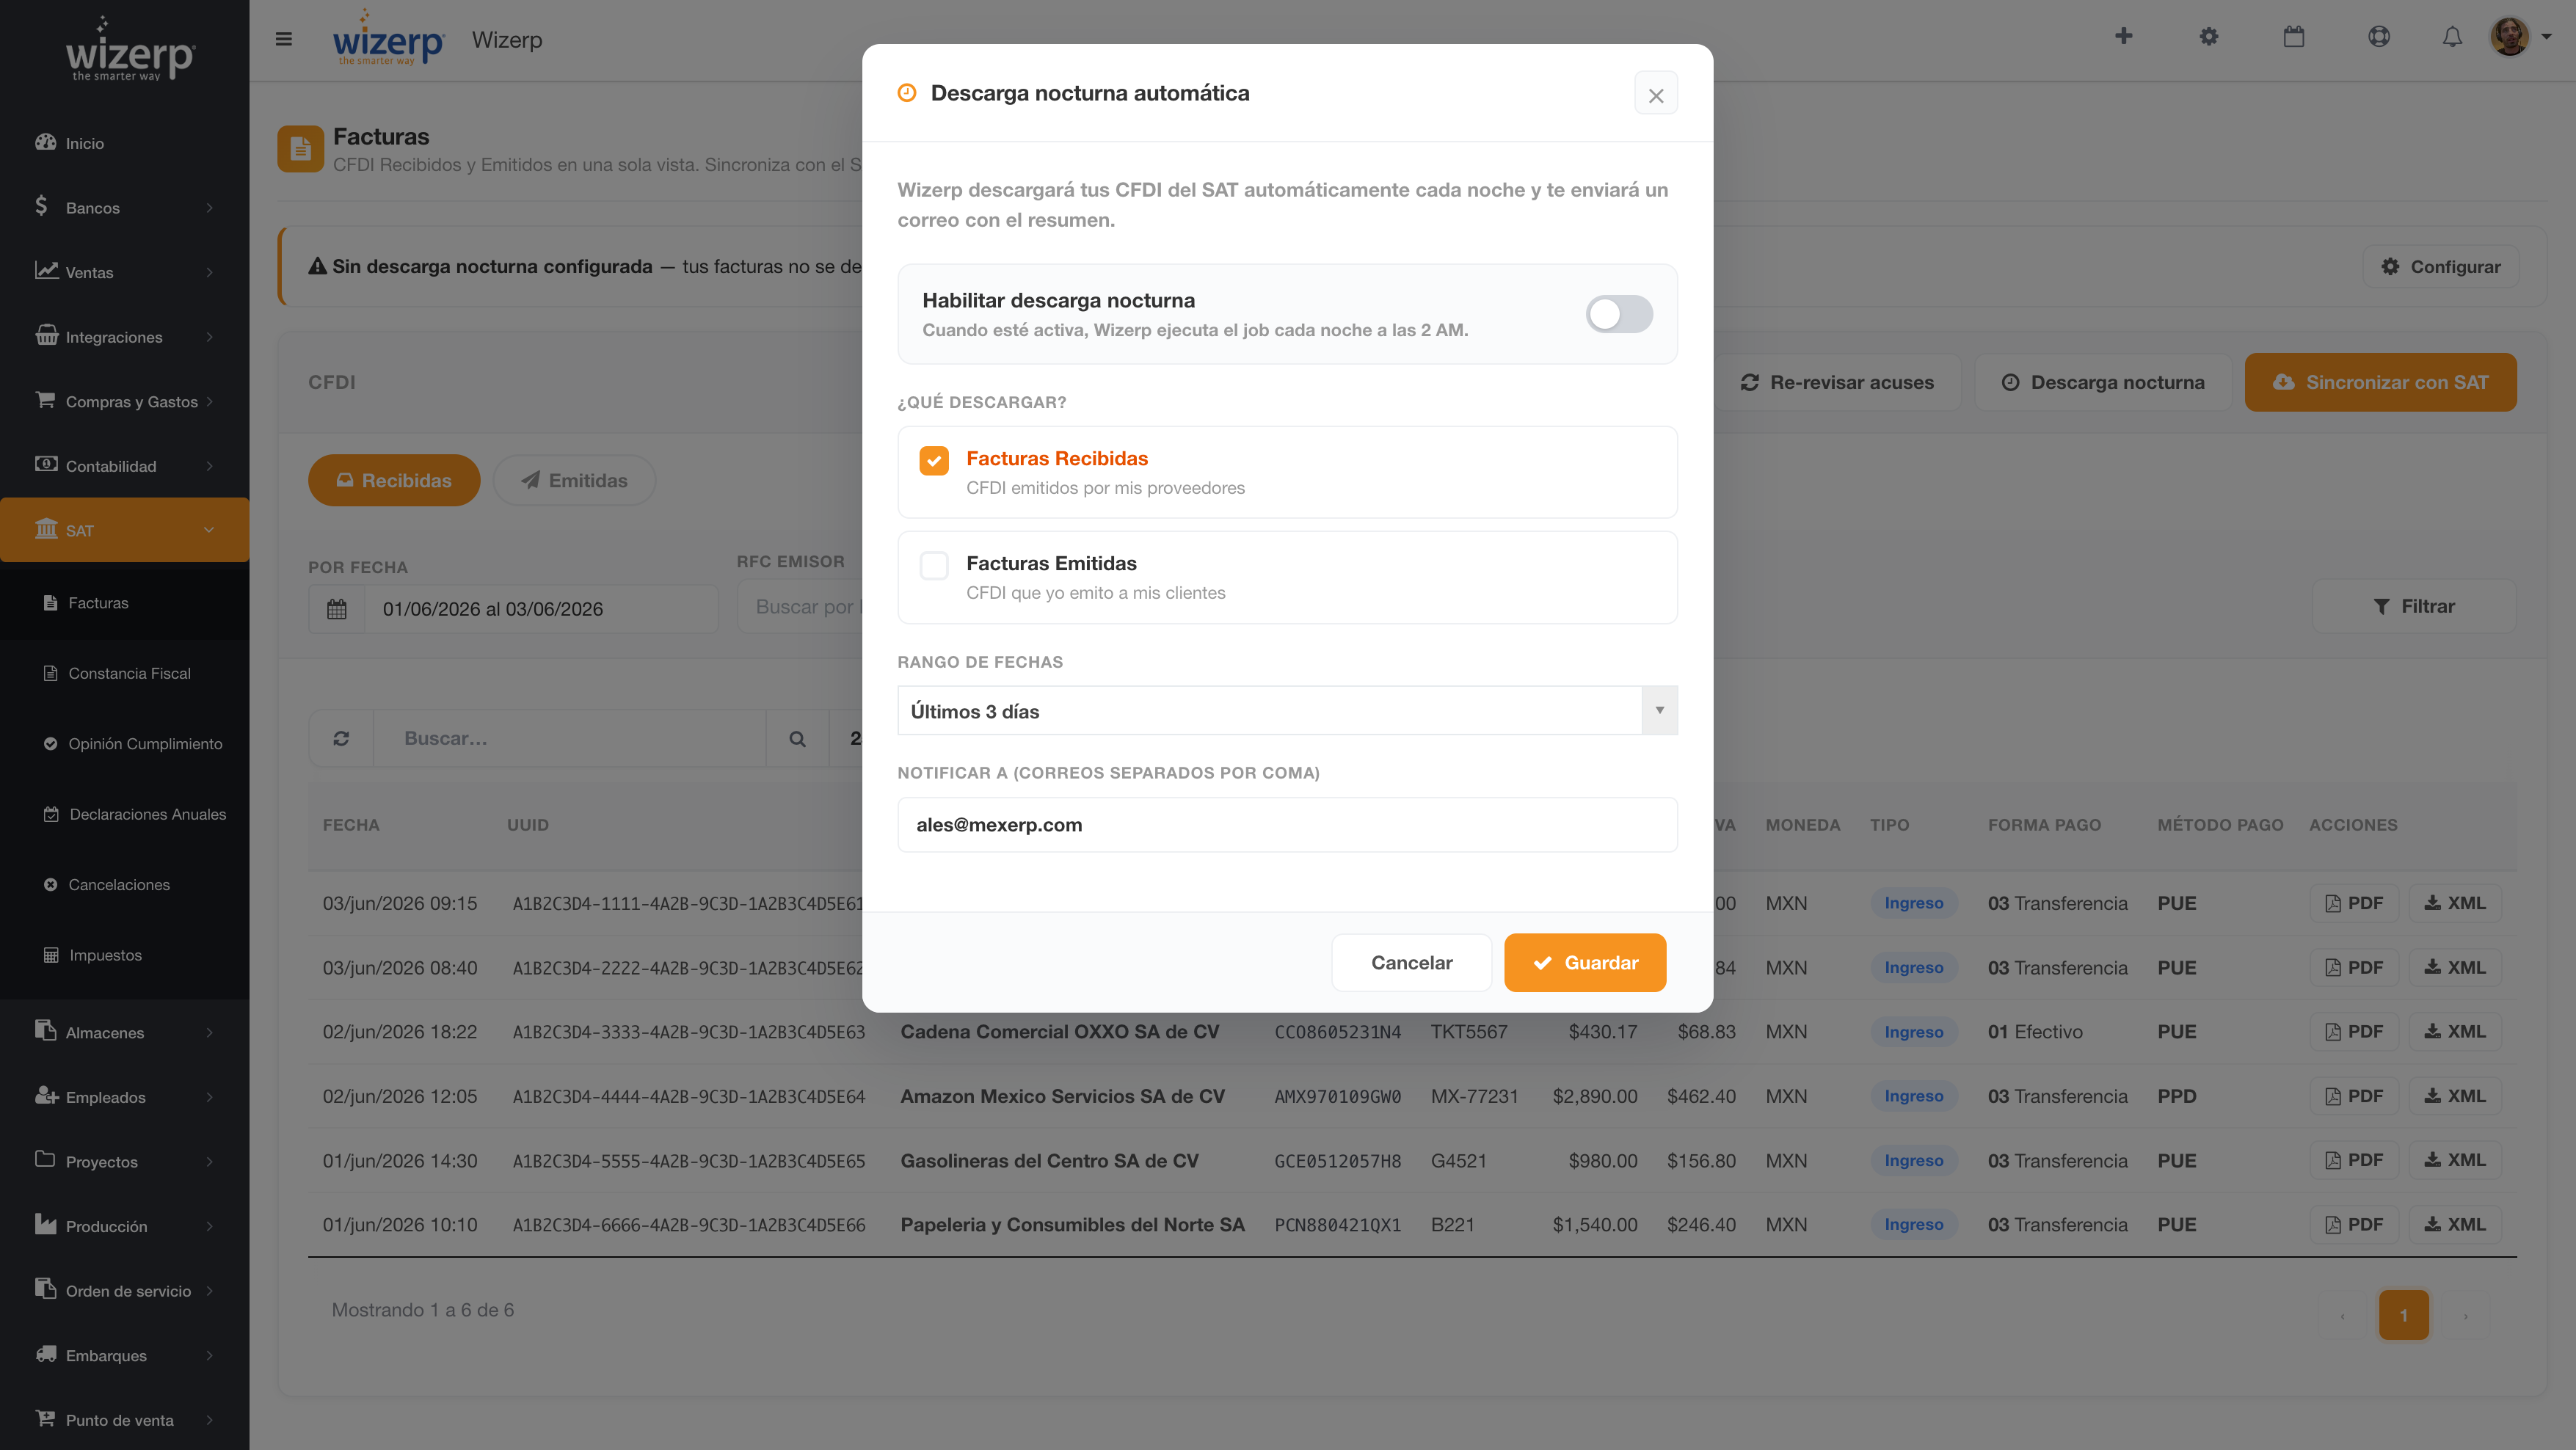Download PDF for Papeleria y Consumibles invoice
This screenshot has height=1450, width=2576.
tap(2354, 1224)
